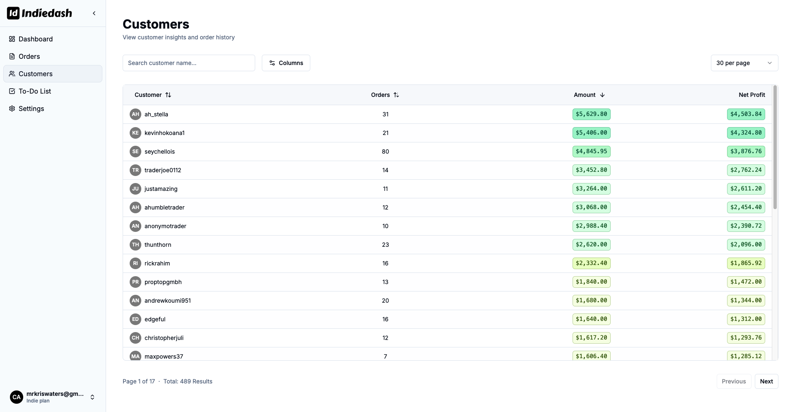
Task: Click proptopgmbh's PR avatar
Action: [x=135, y=282]
